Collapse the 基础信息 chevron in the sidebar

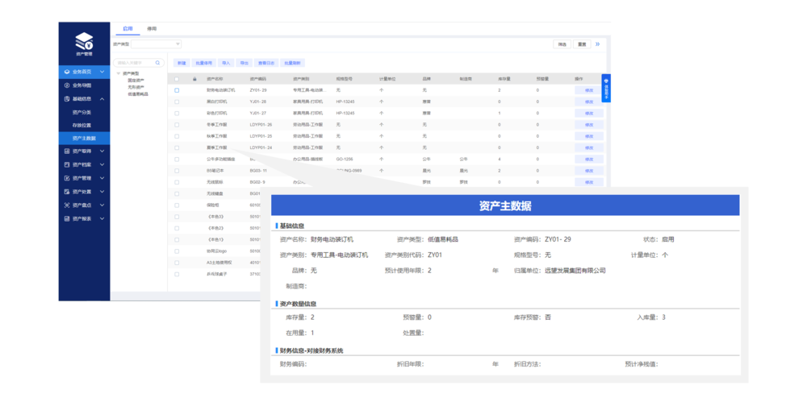click(102, 99)
